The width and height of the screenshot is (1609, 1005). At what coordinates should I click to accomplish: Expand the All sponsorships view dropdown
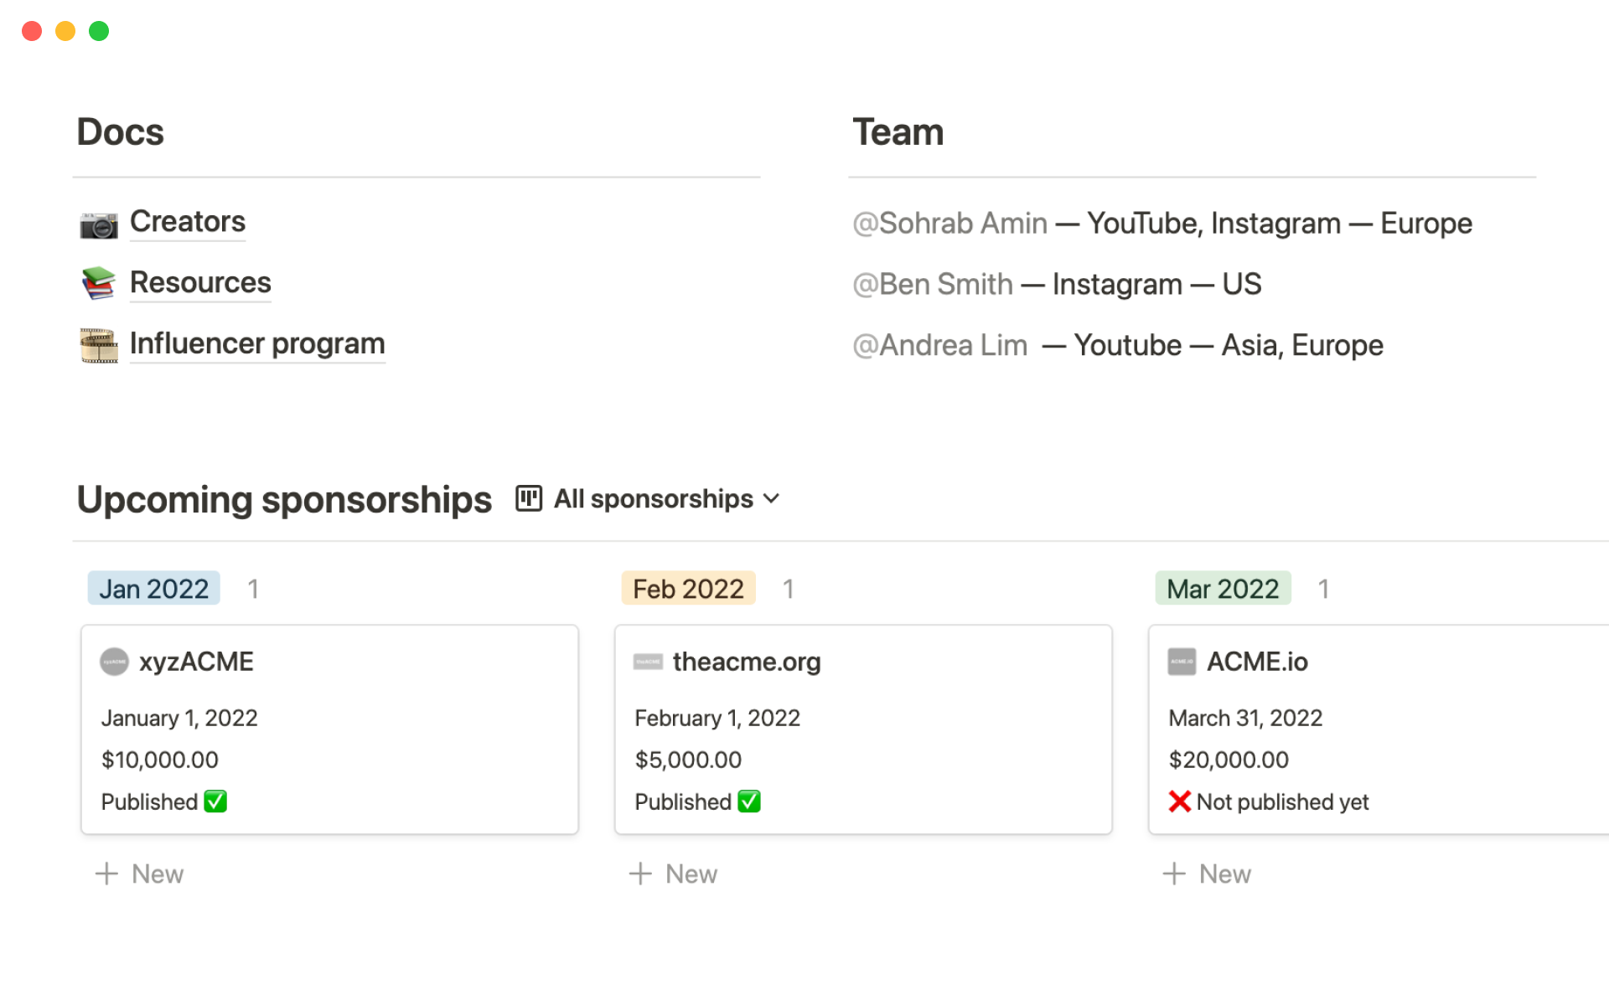pos(654,499)
